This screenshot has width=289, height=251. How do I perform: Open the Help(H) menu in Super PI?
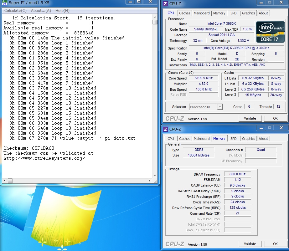point(62,11)
